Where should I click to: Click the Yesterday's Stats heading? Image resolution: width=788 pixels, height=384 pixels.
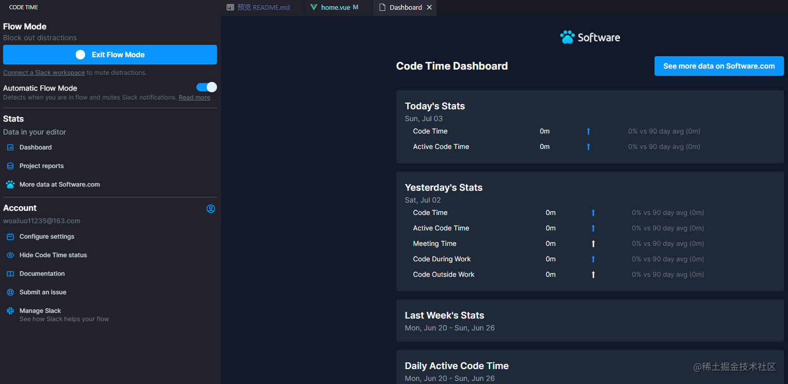point(444,188)
